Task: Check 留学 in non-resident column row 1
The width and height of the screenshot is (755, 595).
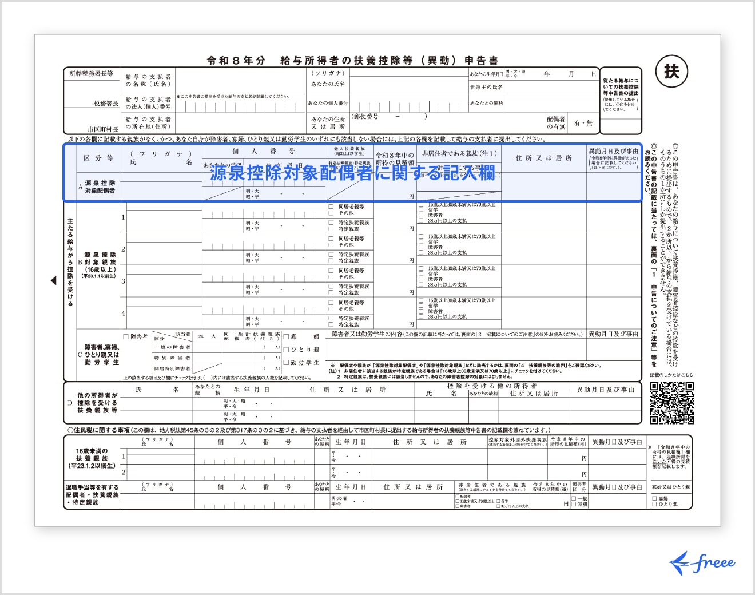Action: pyautogui.click(x=421, y=209)
